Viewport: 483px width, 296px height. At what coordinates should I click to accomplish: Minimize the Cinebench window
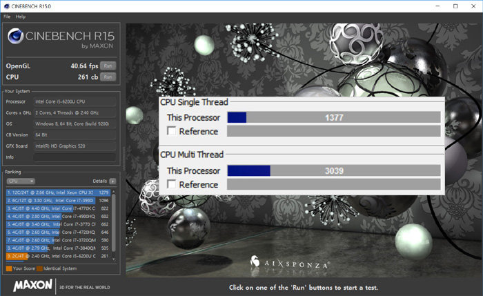tap(437, 6)
